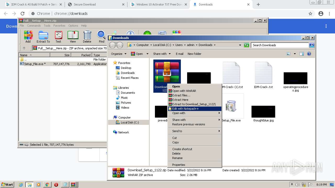Select Local Disk (C:) in navigation pane
The width and height of the screenshot is (335, 188).
tap(130, 122)
